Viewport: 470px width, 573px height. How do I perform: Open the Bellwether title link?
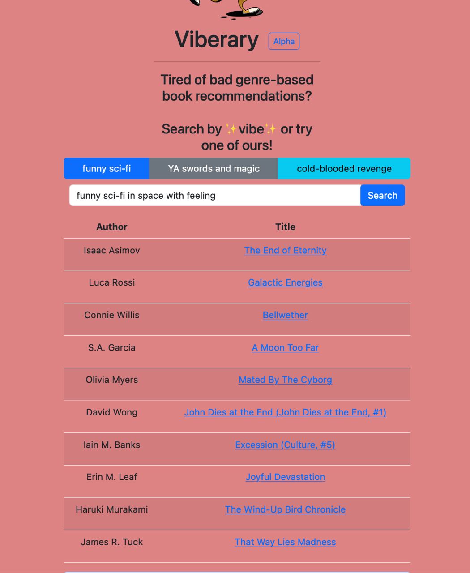[285, 315]
